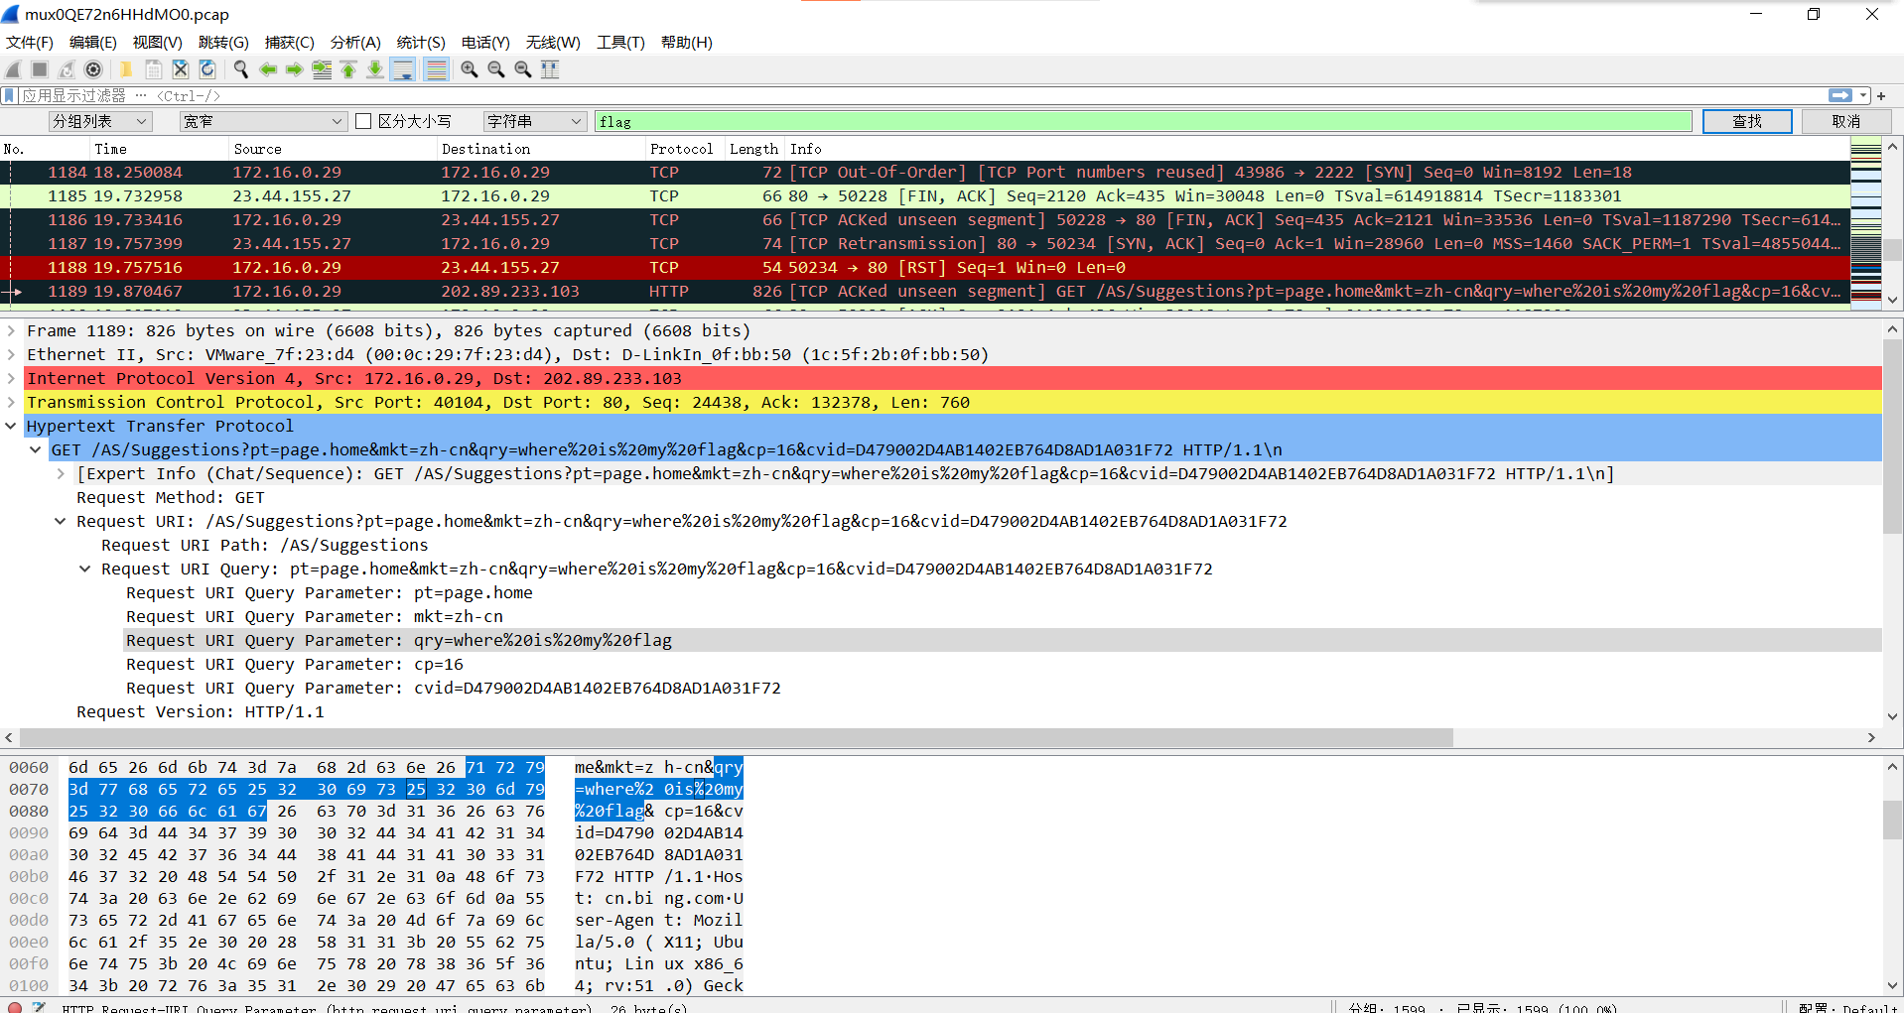Toggle the auto-scroll during live capture button
This screenshot has height=1013, width=1904.
point(403,69)
